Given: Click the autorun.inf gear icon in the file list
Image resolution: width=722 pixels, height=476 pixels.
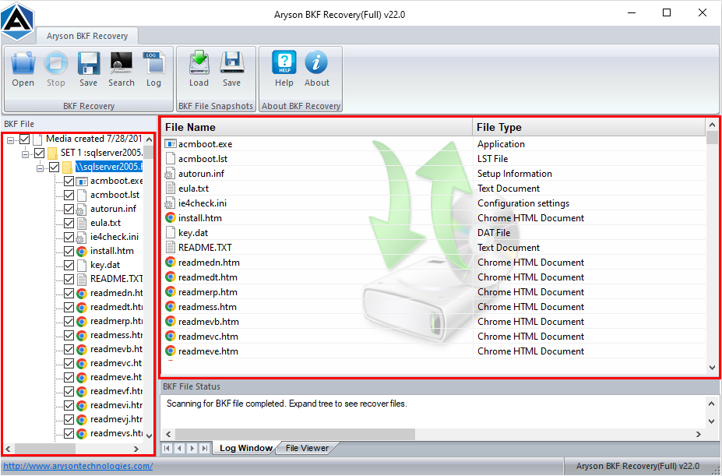Looking at the screenshot, I should (x=171, y=174).
